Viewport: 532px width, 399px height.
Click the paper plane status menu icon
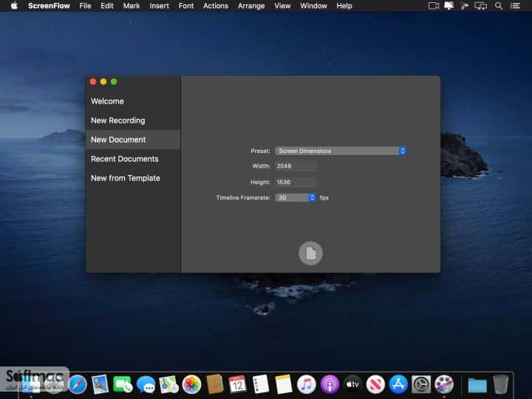tap(464, 6)
